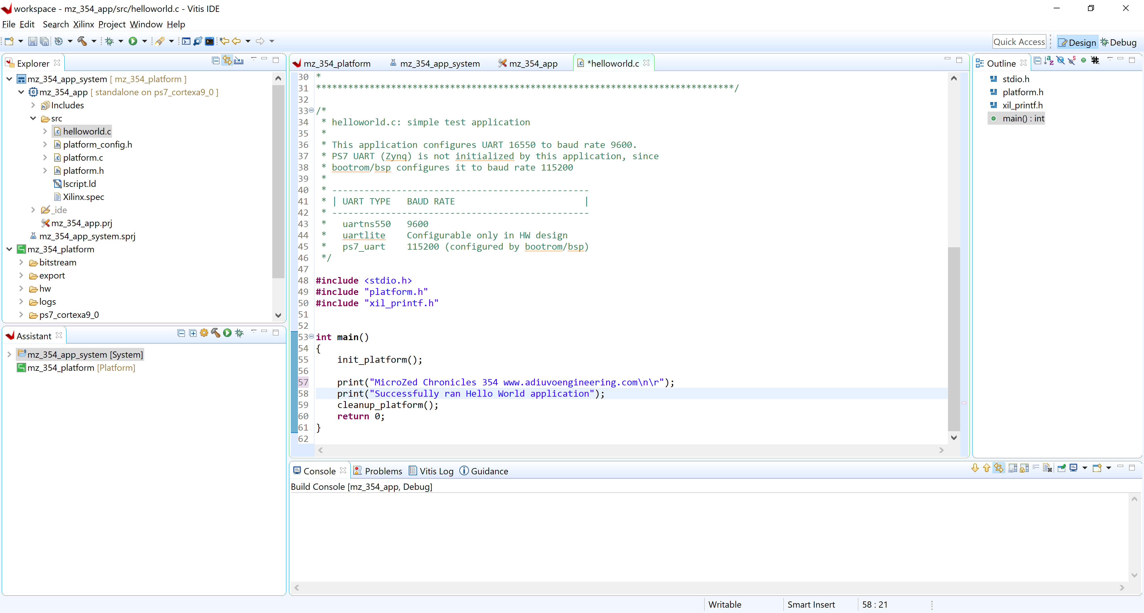
Task: Build the project using the hammer icon
Action: (83, 41)
